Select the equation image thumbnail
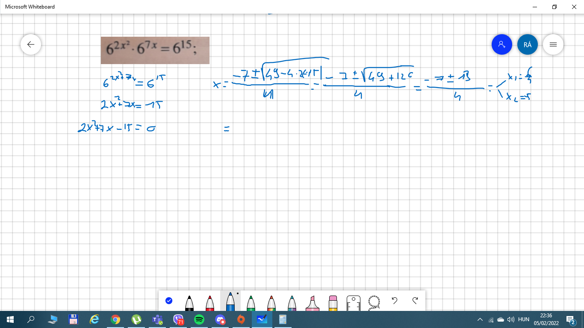The width and height of the screenshot is (584, 328). click(x=155, y=50)
